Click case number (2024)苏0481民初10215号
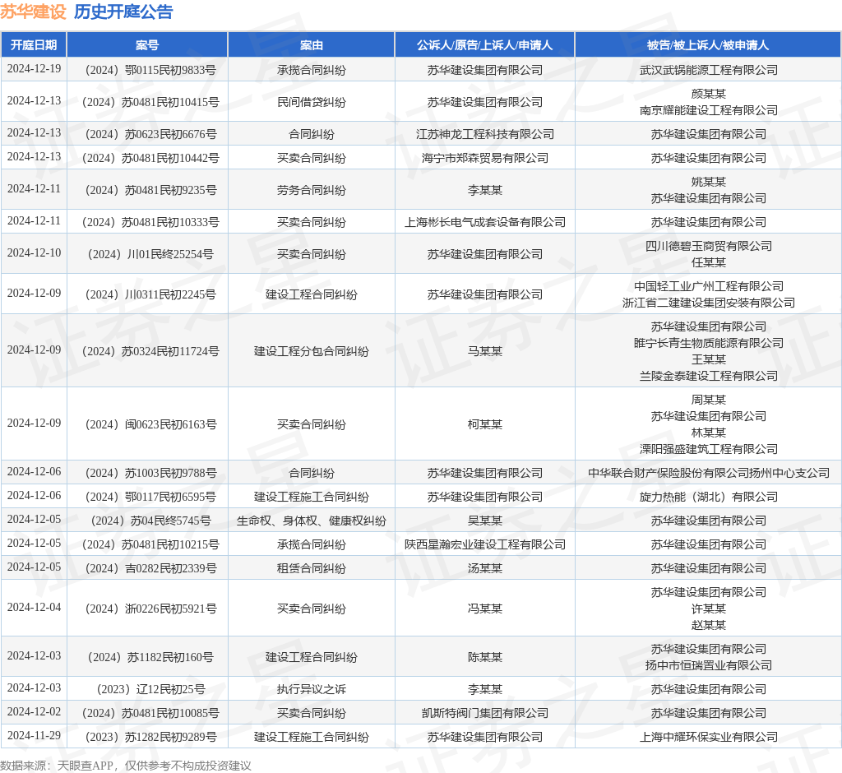842x773 pixels. point(151,544)
